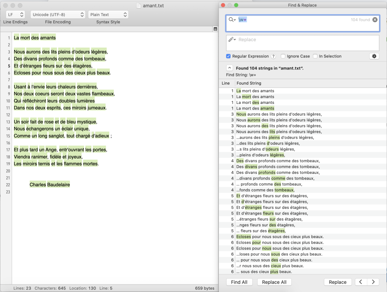This screenshot has height=292, width=387.
Task: Select result row highlighting 'Nous' on line 3
Action: [302, 114]
